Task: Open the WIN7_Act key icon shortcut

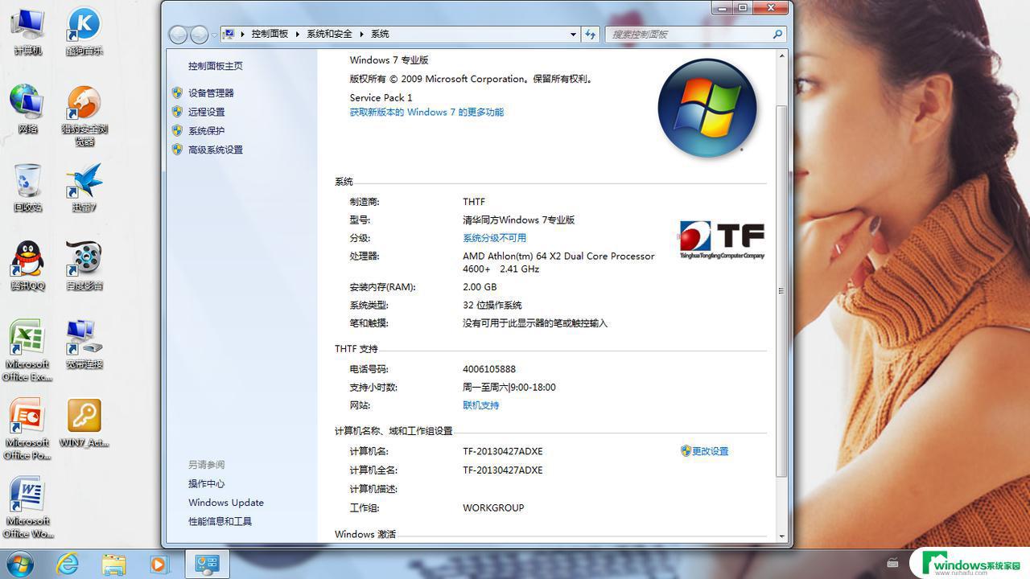Action: [x=84, y=424]
